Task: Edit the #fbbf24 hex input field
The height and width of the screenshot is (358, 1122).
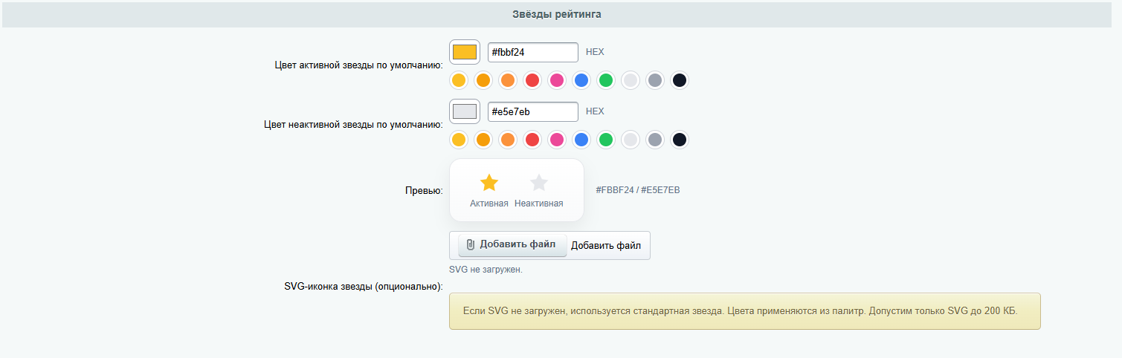Action: (x=533, y=52)
